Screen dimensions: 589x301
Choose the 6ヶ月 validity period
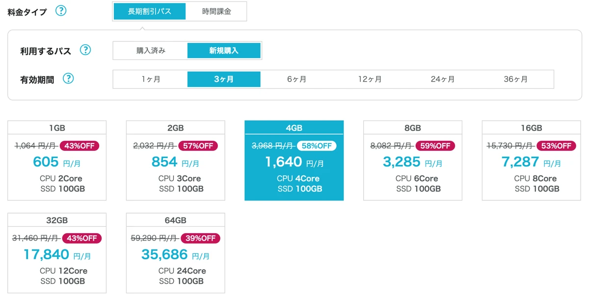(296, 79)
